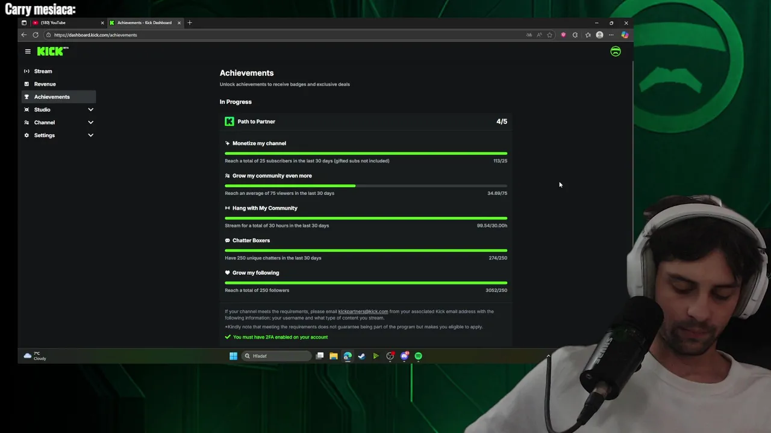771x433 pixels.
Task: Open File Explorer from the taskbar
Action: (x=333, y=356)
